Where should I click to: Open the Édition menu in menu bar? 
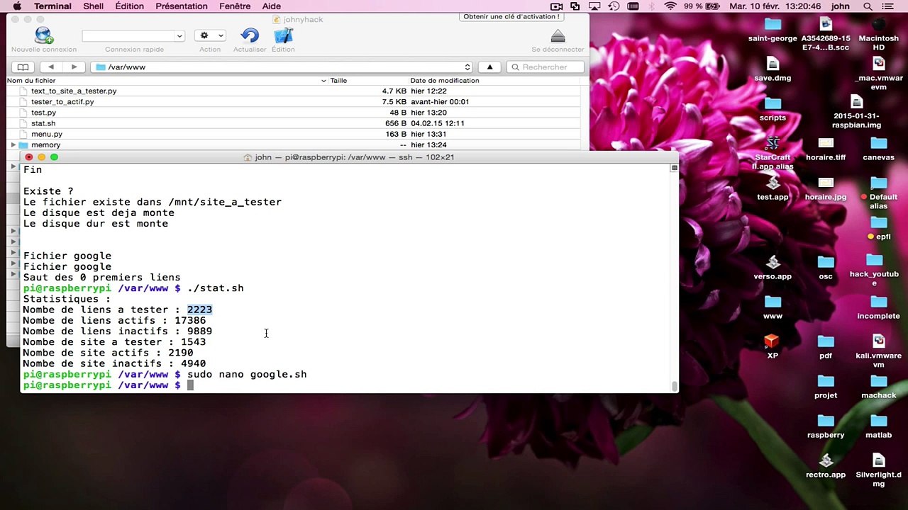129,6
